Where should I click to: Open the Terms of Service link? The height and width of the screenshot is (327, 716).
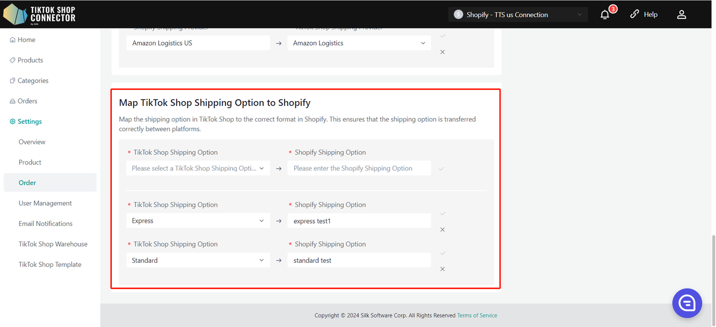click(x=477, y=315)
